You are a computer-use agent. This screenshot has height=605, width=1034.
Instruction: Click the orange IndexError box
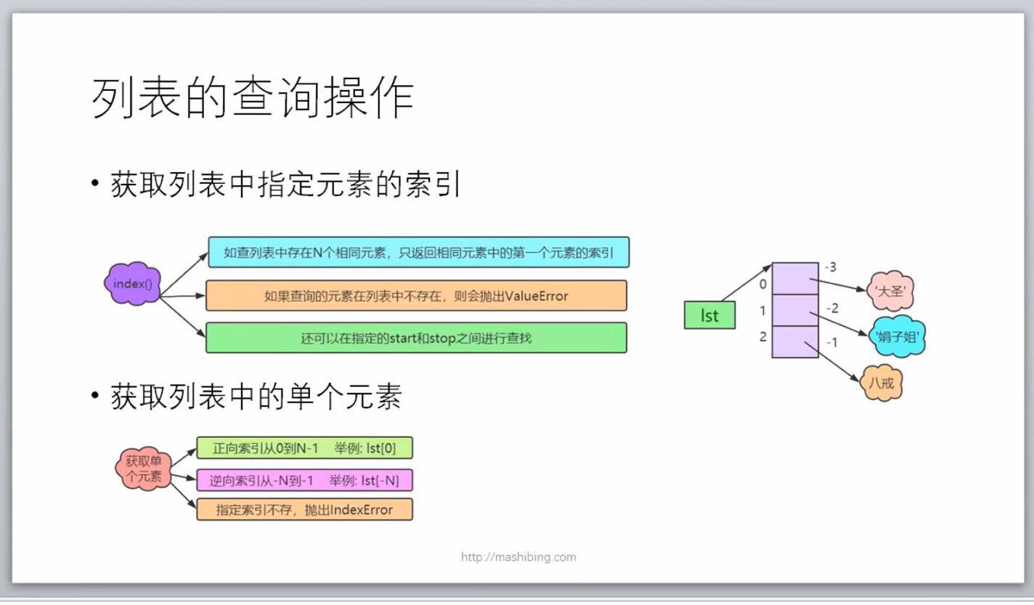[x=305, y=509]
